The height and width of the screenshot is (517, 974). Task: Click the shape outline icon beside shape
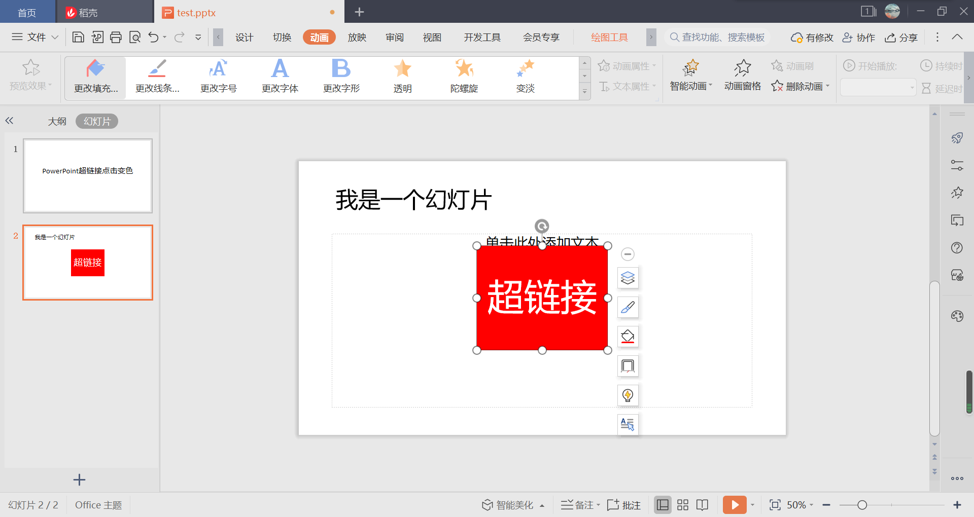(x=628, y=366)
